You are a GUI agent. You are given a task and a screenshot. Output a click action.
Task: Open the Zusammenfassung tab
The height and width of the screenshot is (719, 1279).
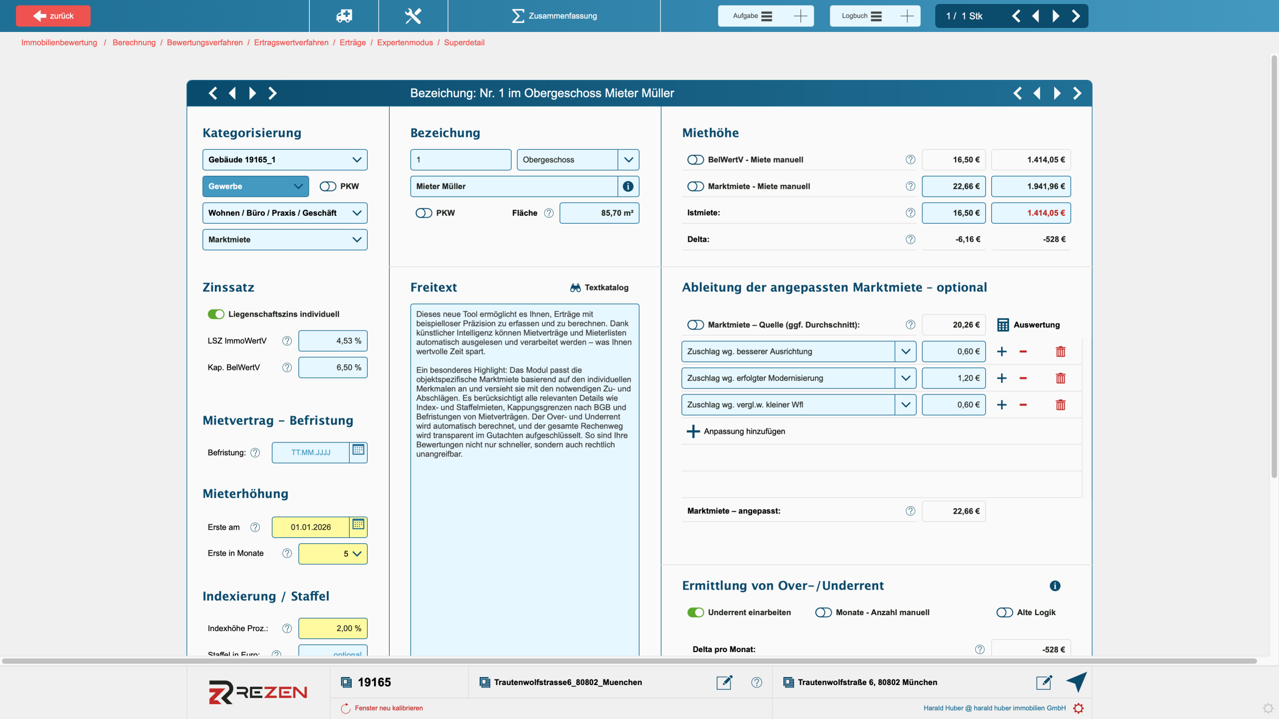pos(554,16)
